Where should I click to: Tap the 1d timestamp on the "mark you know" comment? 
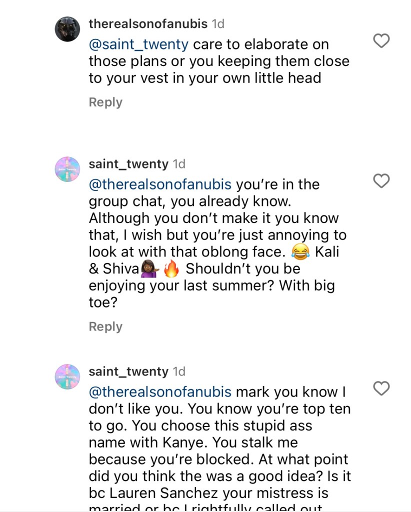click(x=179, y=371)
